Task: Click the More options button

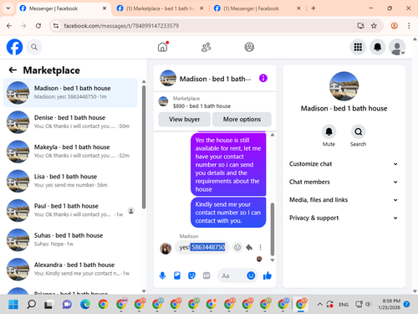Action: coord(242,119)
